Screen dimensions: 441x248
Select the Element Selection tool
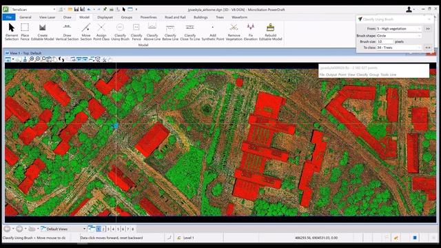[12, 32]
